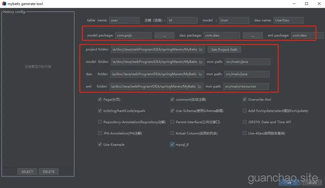Toggle the Page(分页) checkbox
325x188 pixels.
(x=100, y=99)
